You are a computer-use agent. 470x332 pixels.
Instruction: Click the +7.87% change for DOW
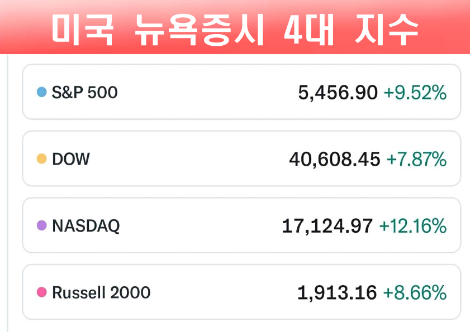pyautogui.click(x=416, y=160)
